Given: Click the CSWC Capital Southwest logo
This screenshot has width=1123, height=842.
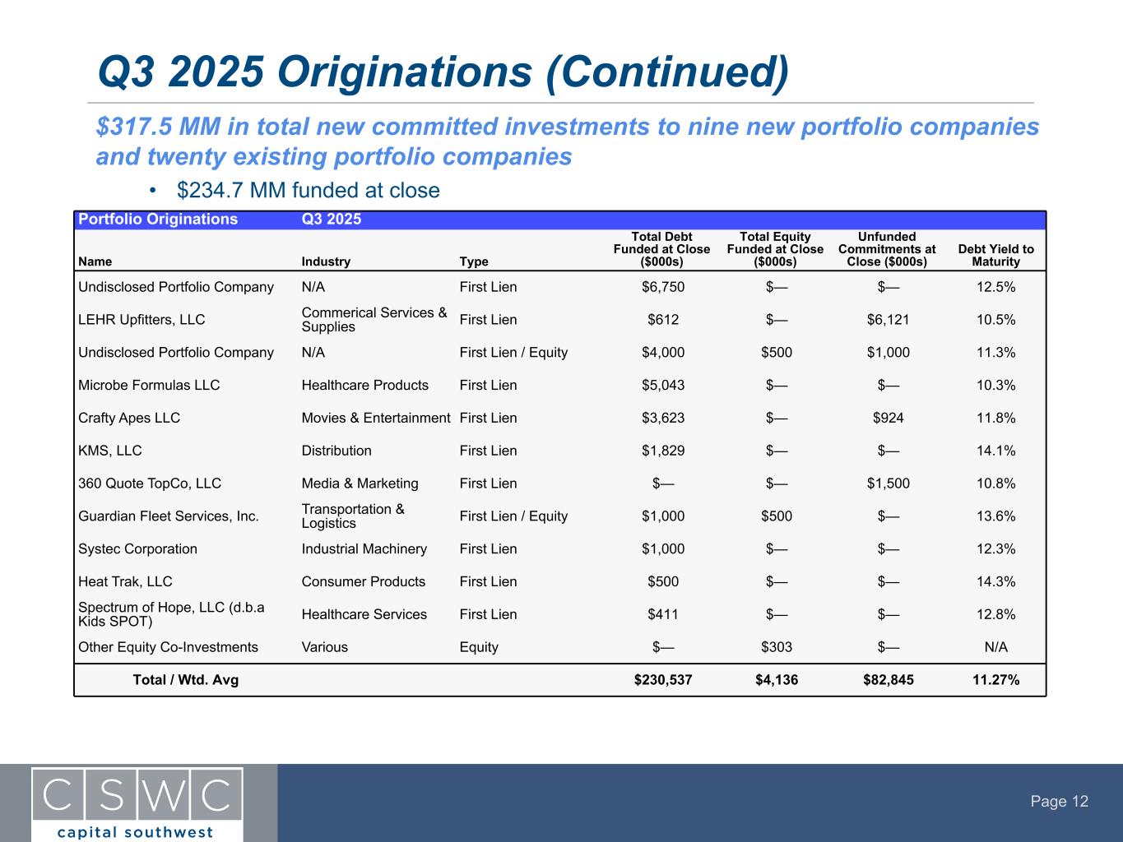Looking at the screenshot, I should (137, 803).
